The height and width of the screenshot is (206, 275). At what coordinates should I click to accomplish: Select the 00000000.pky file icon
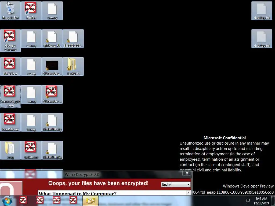(x=52, y=150)
